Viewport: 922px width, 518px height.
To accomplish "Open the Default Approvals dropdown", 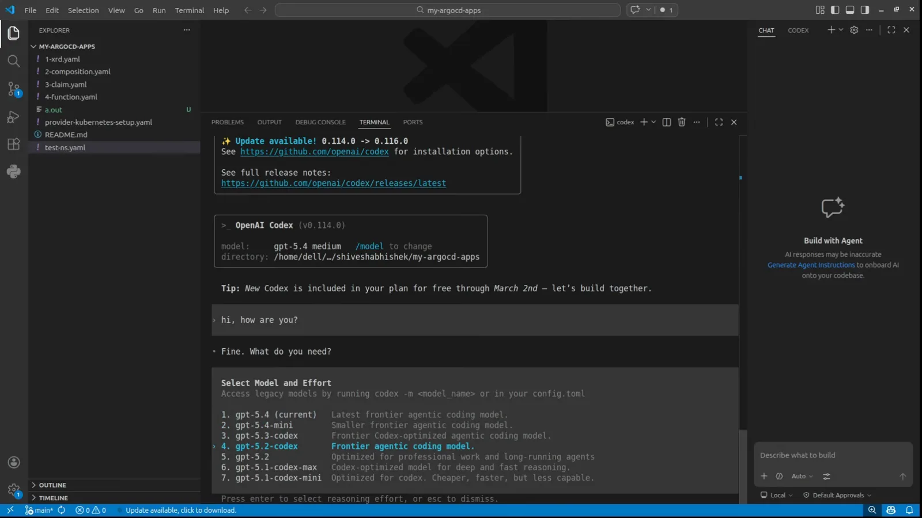I will [x=837, y=495].
